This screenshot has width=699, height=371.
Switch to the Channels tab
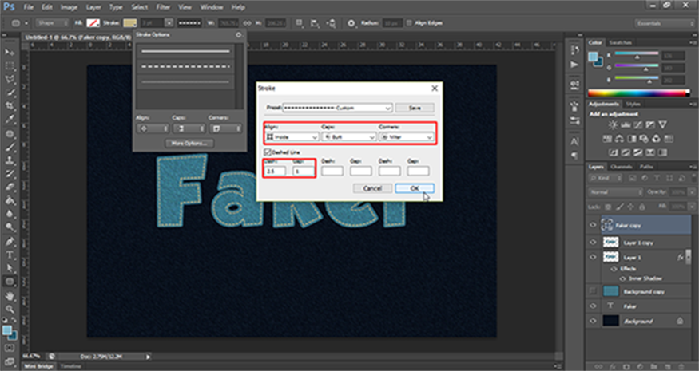[621, 167]
